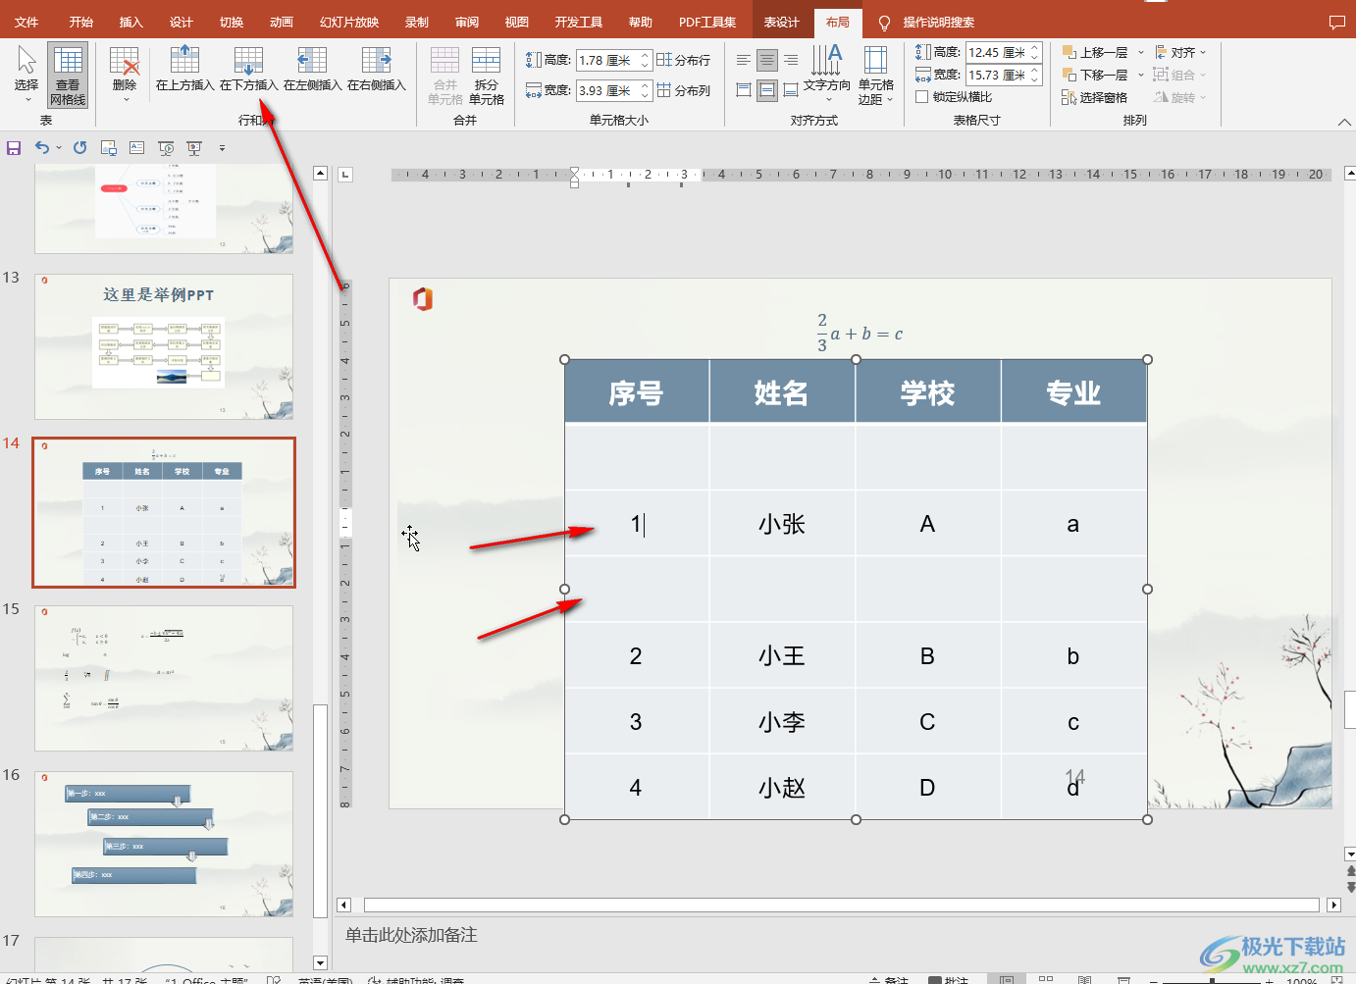Screen dimensions: 1356x984
Task: Click Send Backward button
Action: 1096,75
